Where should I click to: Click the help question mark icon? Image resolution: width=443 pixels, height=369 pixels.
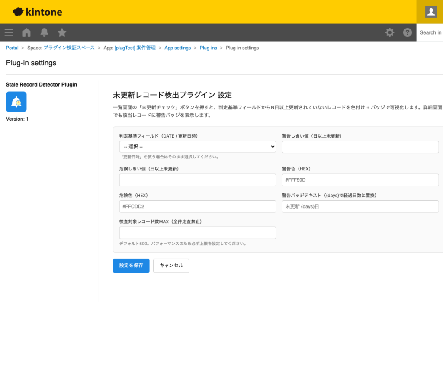point(407,32)
